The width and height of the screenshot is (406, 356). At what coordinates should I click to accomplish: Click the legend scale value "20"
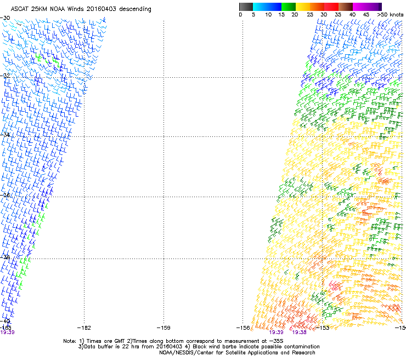click(295, 15)
